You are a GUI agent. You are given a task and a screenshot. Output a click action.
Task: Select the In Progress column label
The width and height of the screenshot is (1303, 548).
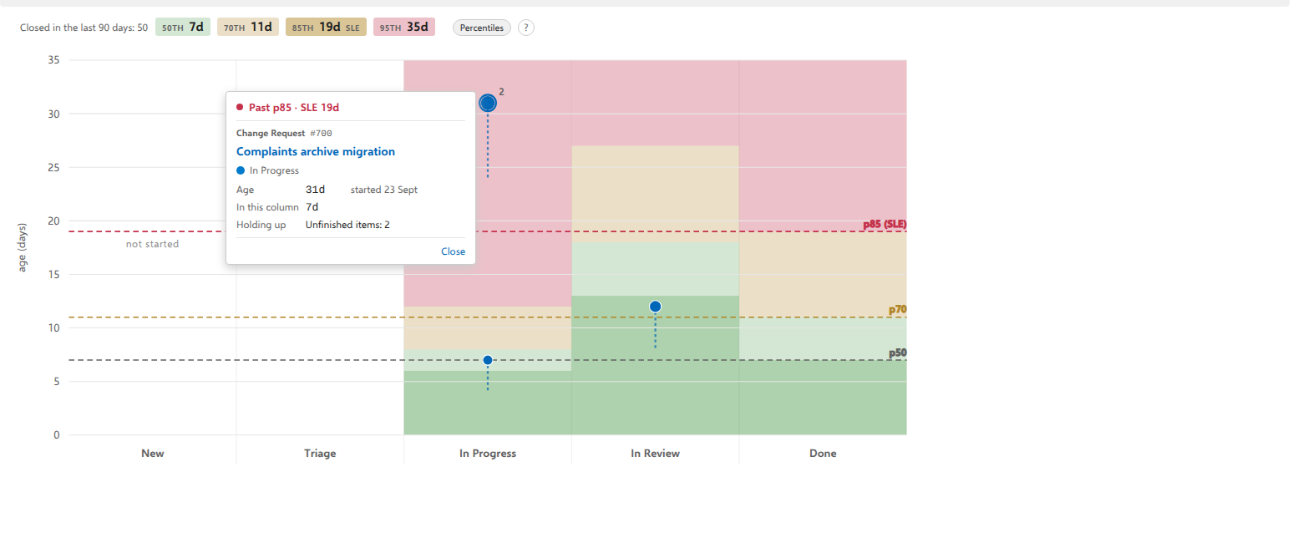[x=488, y=454]
